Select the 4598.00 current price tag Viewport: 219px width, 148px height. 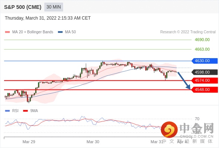(x=205, y=72)
